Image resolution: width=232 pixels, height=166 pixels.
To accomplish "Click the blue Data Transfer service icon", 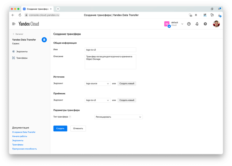I will 44,40.
